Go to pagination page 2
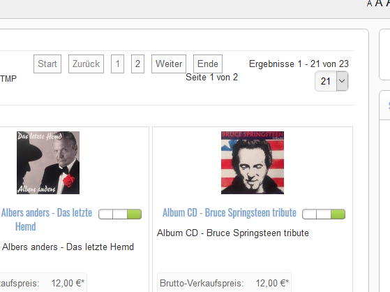Image resolution: width=390 pixels, height=292 pixels. click(137, 64)
